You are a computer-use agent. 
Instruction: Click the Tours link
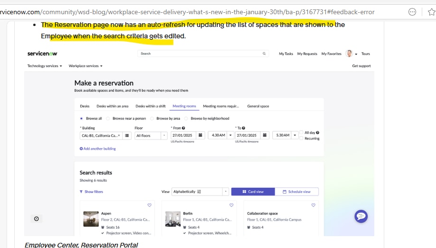click(366, 54)
